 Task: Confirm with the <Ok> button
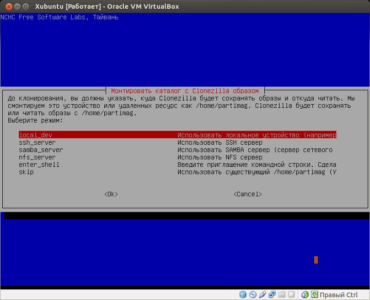coord(111,194)
